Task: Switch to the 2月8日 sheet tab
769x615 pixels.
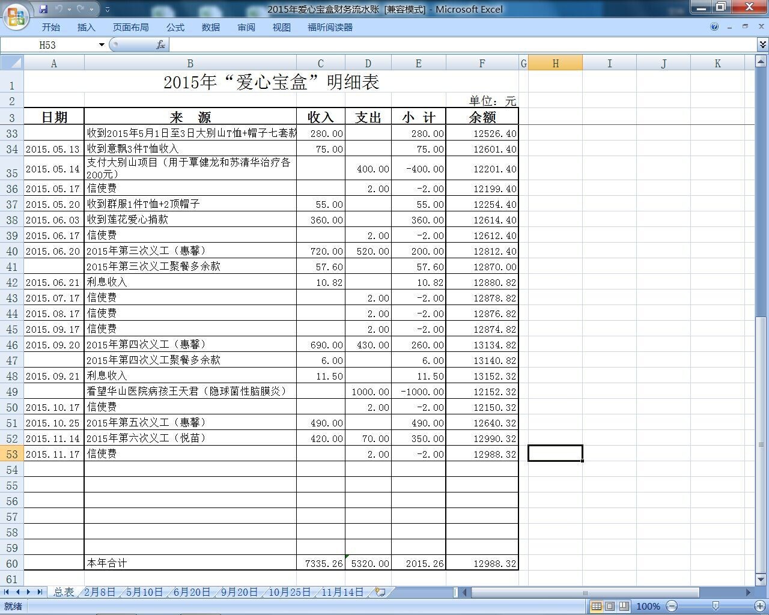Action: (100, 592)
